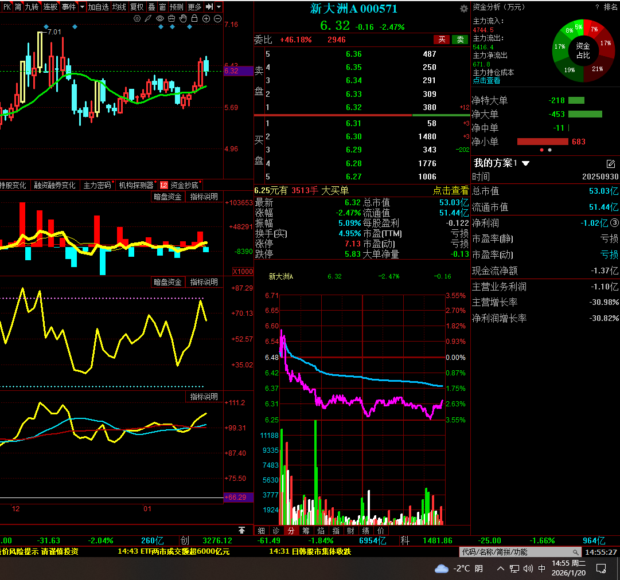620x580 pixels.
Task: Open the Windows notification center icon
Action: click(x=601, y=569)
